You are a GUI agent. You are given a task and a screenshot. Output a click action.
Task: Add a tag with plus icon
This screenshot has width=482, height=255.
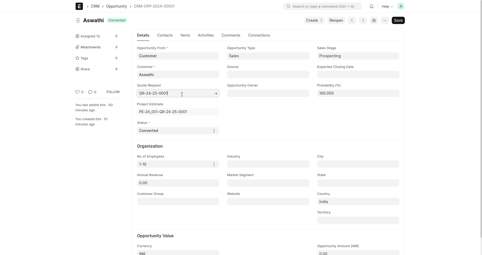[116, 58]
